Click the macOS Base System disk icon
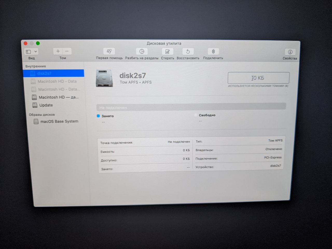The width and height of the screenshot is (332, 249). (36, 121)
